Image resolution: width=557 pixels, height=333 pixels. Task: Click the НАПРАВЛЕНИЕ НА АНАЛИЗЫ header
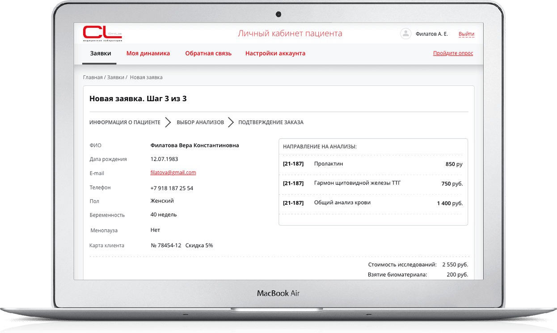320,146
